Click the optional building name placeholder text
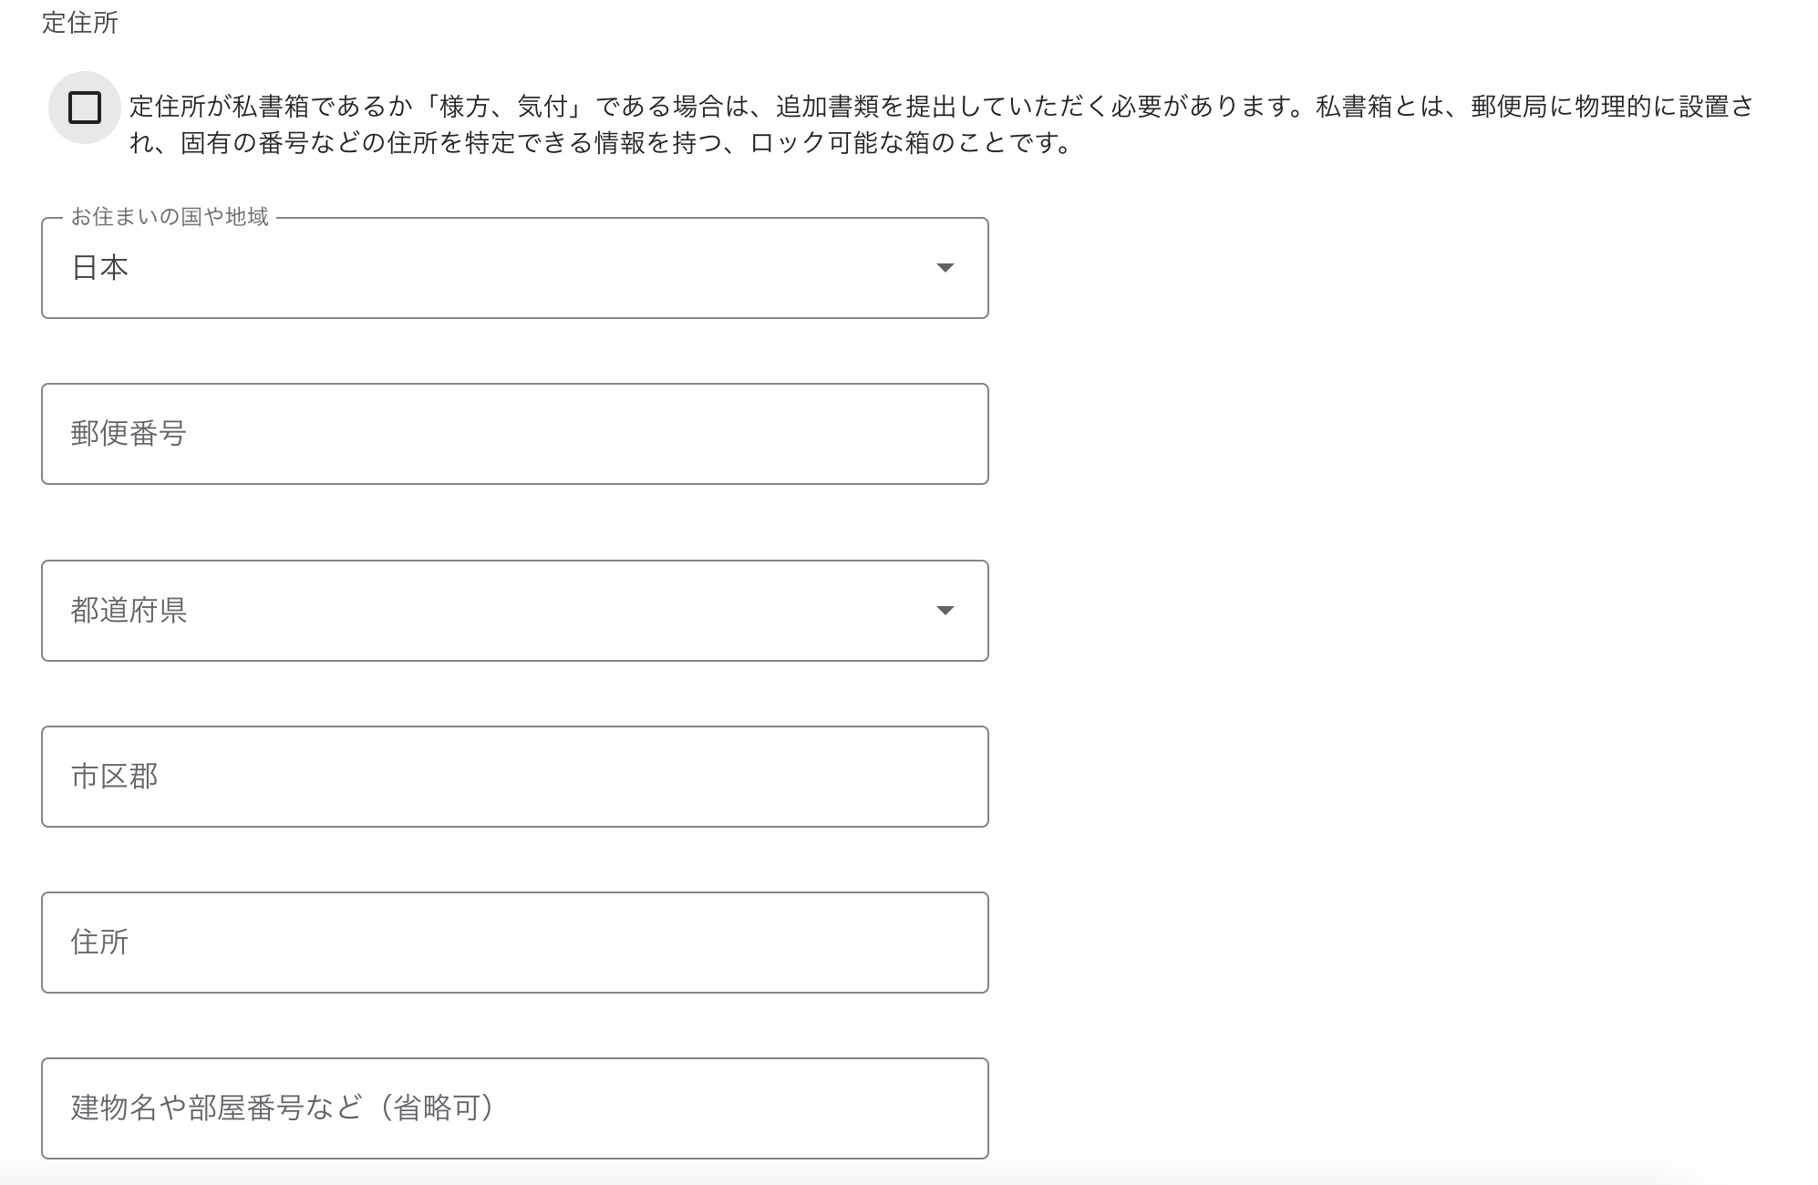This screenshot has width=1818, height=1185. pyautogui.click(x=283, y=1108)
